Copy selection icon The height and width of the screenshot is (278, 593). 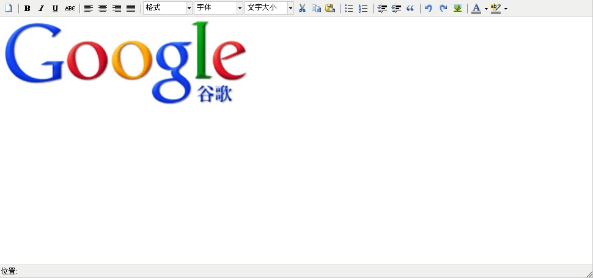pyautogui.click(x=316, y=8)
